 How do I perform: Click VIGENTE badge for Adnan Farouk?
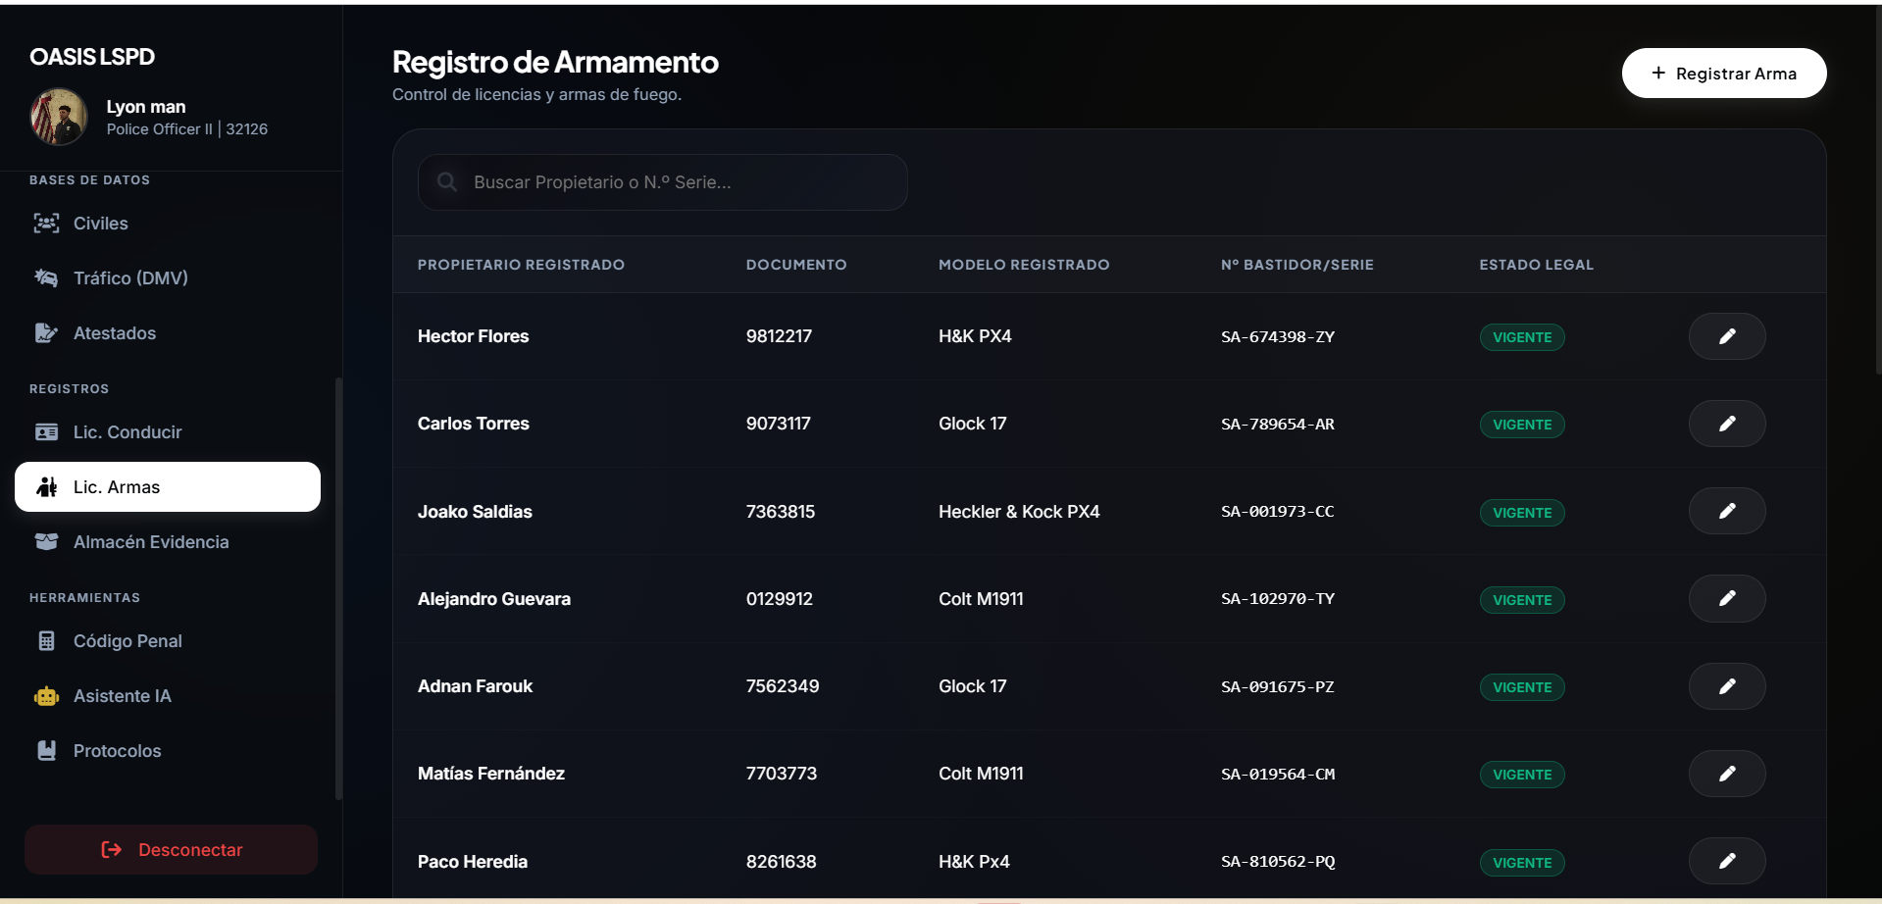[1522, 687]
